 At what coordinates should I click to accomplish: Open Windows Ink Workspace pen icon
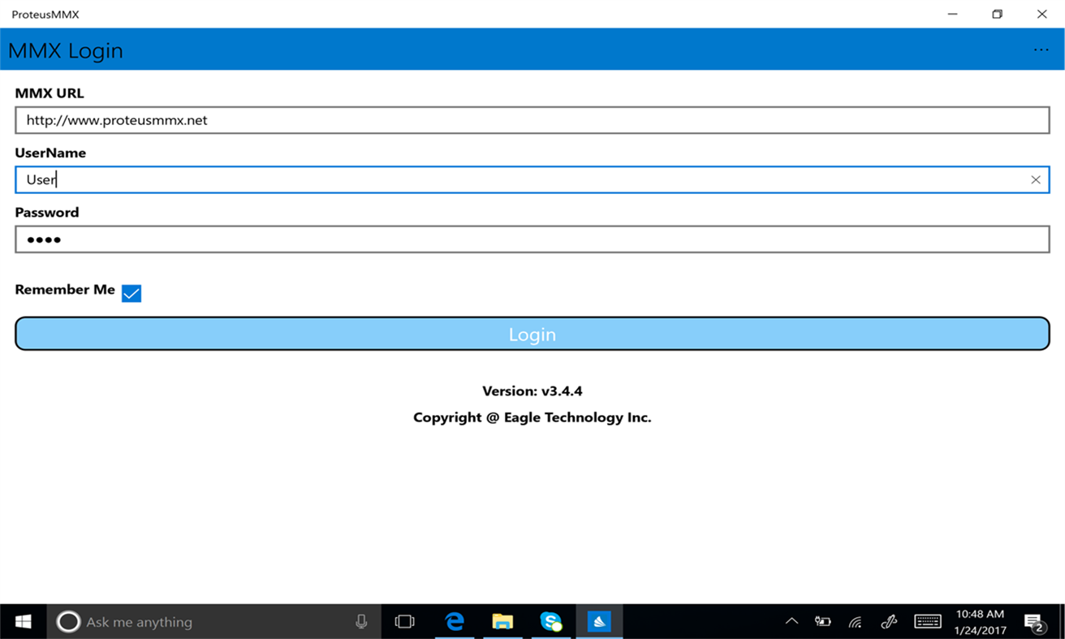(888, 621)
